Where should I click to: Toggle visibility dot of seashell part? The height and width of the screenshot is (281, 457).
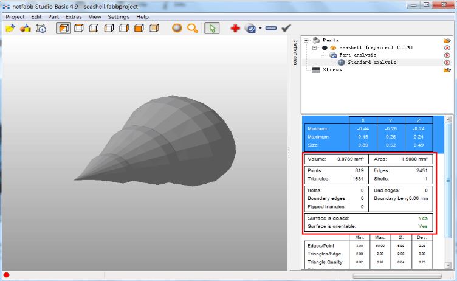point(325,47)
